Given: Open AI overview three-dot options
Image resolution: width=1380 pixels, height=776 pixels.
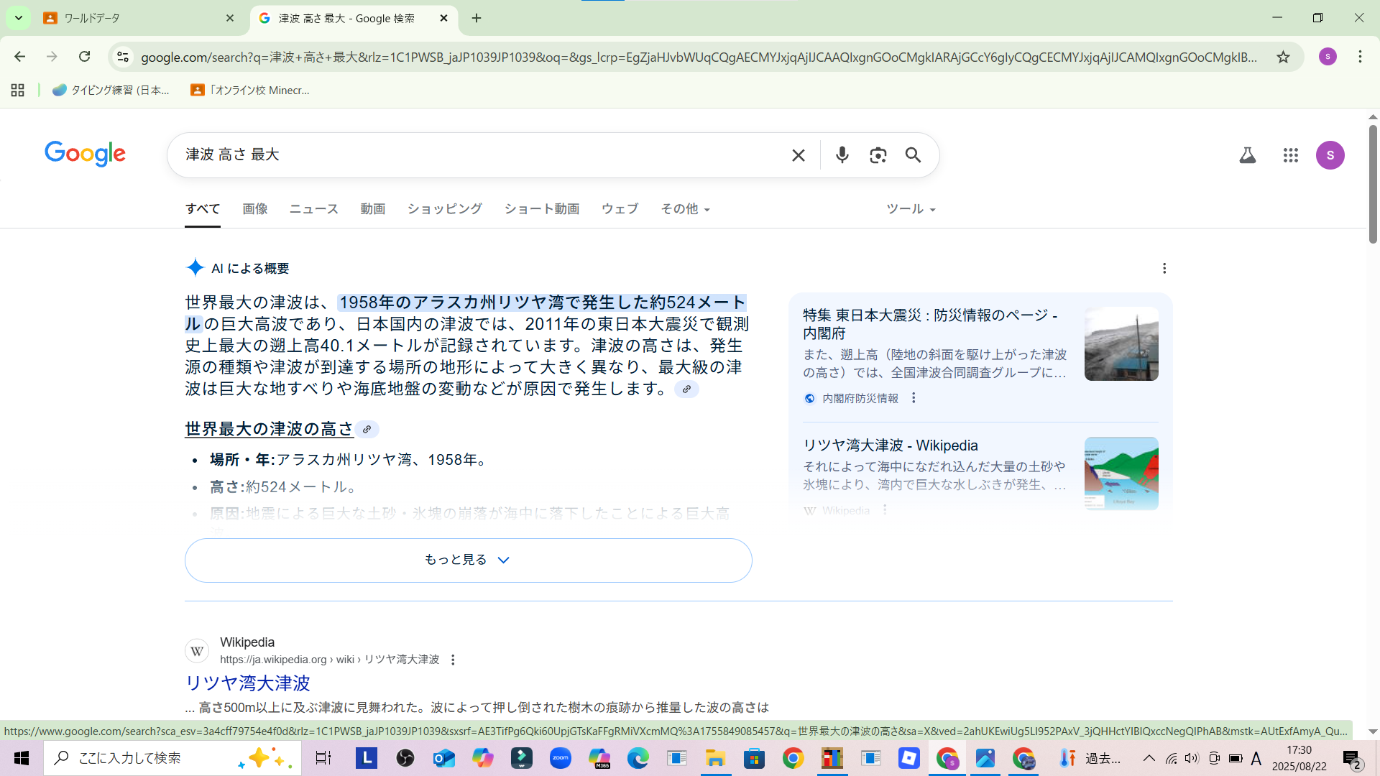Looking at the screenshot, I should click(1164, 269).
